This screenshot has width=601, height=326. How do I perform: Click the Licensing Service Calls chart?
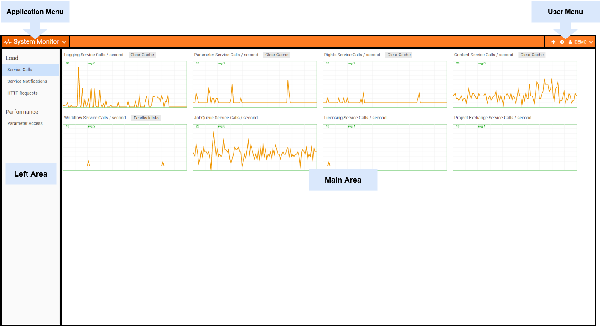point(385,147)
